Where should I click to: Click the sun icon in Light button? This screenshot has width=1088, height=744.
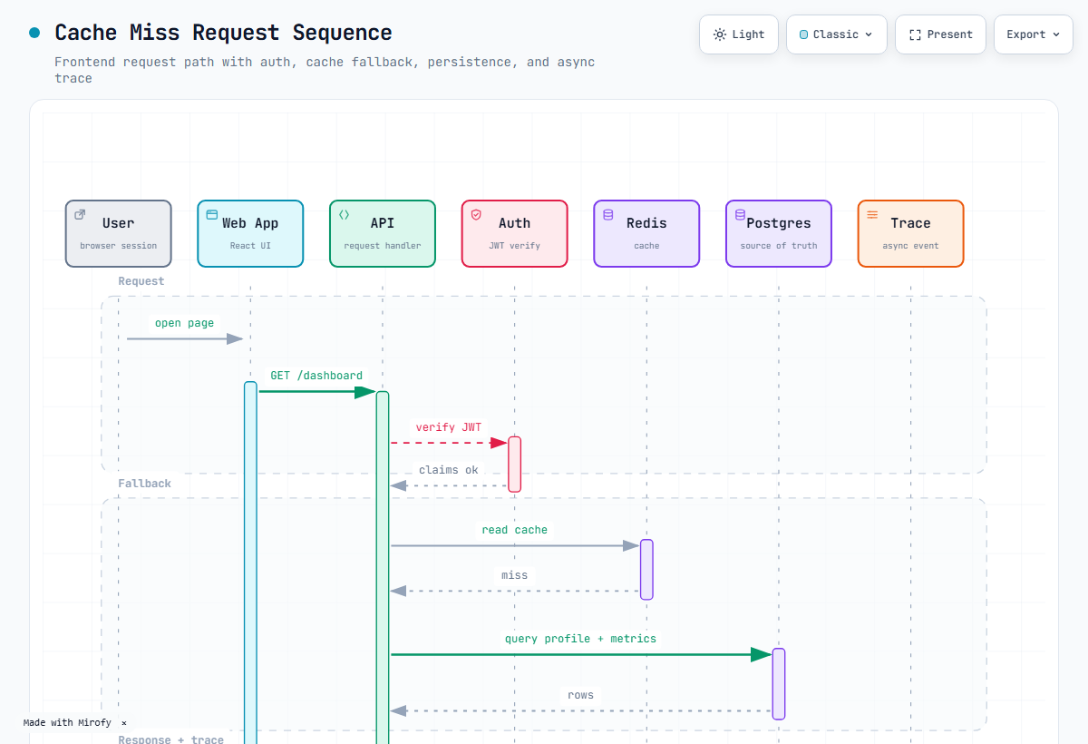coord(720,34)
